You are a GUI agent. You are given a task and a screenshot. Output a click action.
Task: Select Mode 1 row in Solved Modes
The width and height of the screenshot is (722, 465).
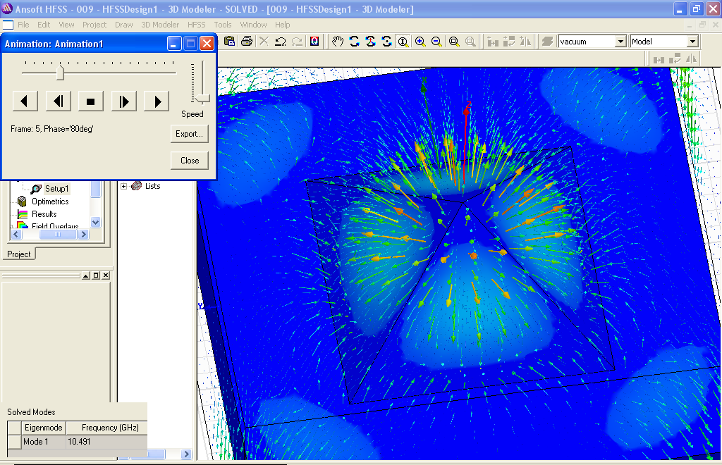point(78,442)
